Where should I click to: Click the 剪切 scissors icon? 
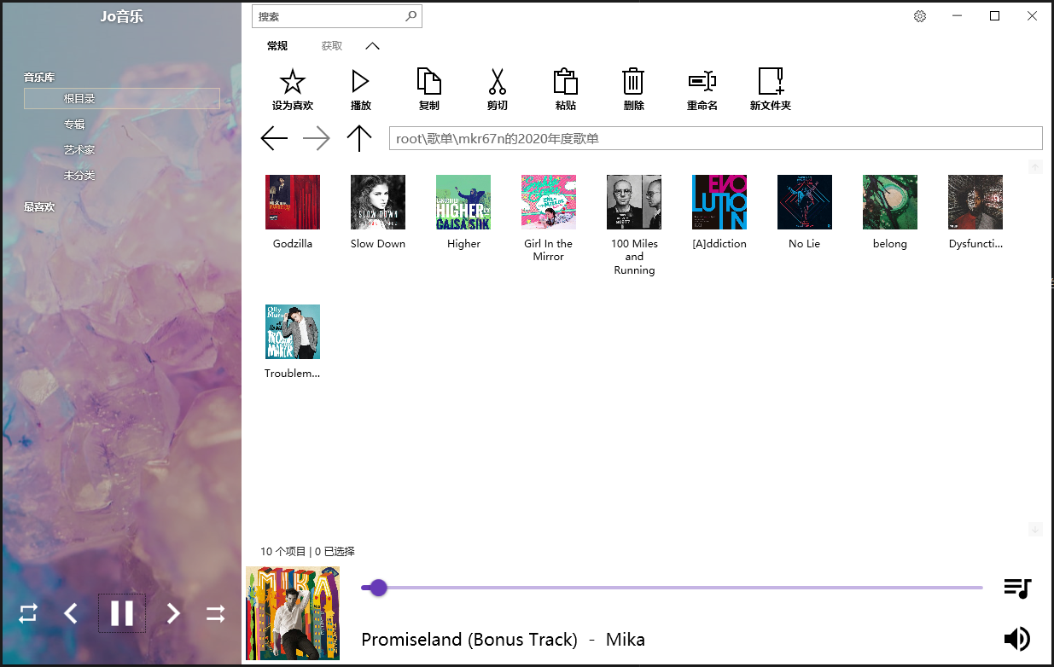pos(497,82)
